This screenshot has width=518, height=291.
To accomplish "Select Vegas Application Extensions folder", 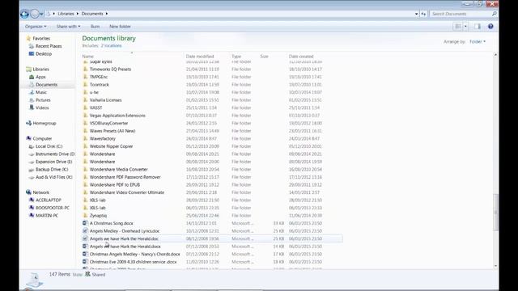I will point(117,116).
